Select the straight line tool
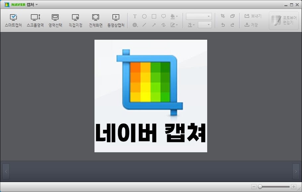The height and width of the screenshot is (192, 302). point(144,25)
